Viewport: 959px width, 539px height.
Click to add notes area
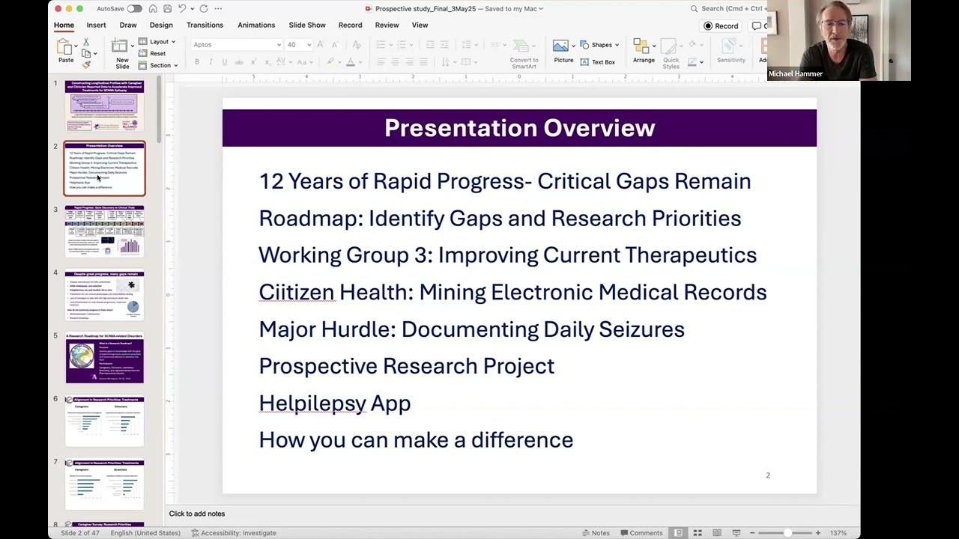tap(196, 514)
